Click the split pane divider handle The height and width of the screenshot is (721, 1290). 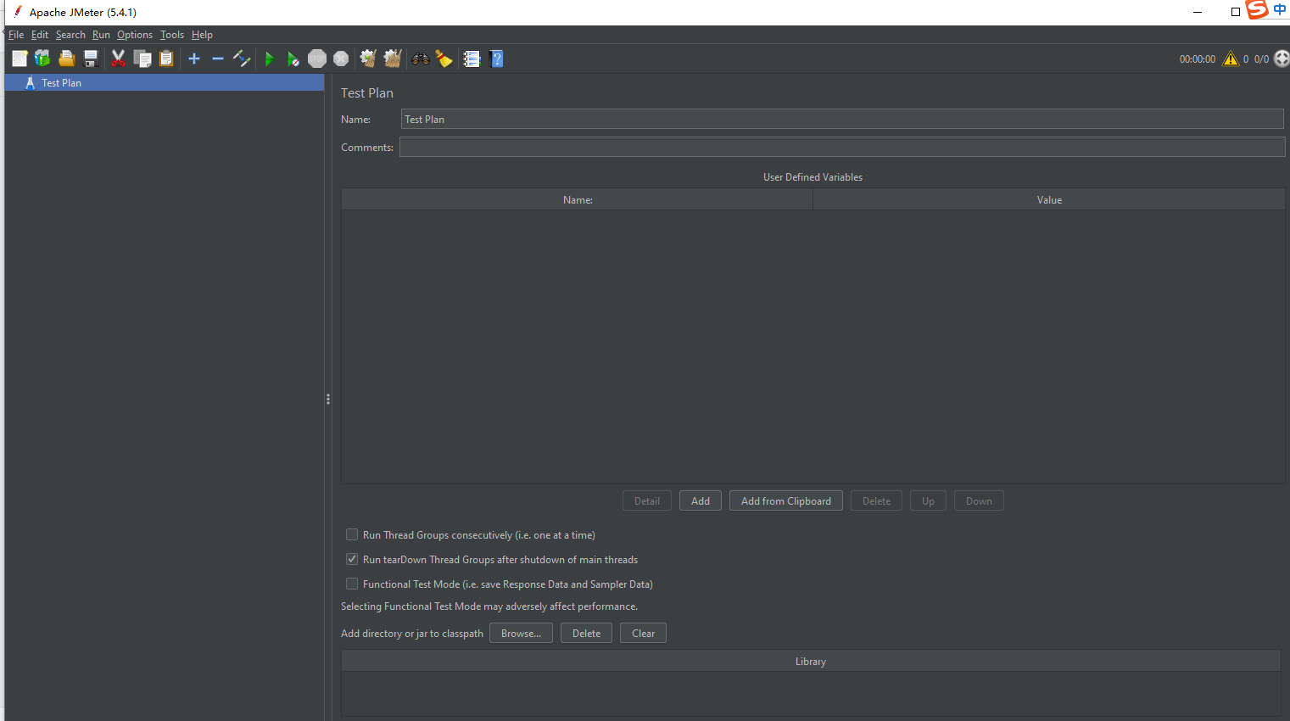328,399
